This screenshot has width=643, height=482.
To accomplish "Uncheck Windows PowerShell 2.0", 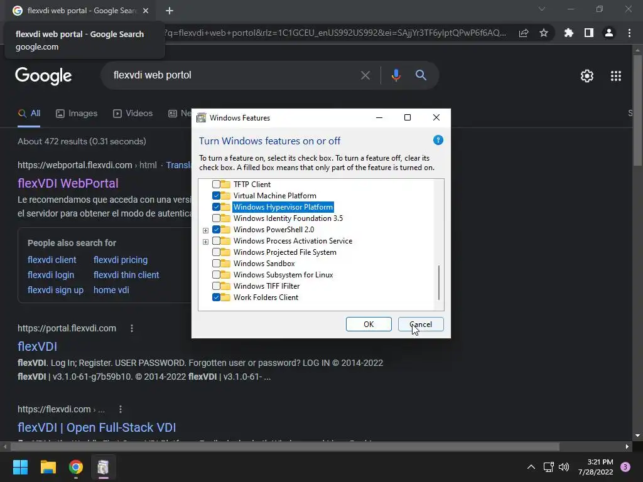I will pos(216,230).
